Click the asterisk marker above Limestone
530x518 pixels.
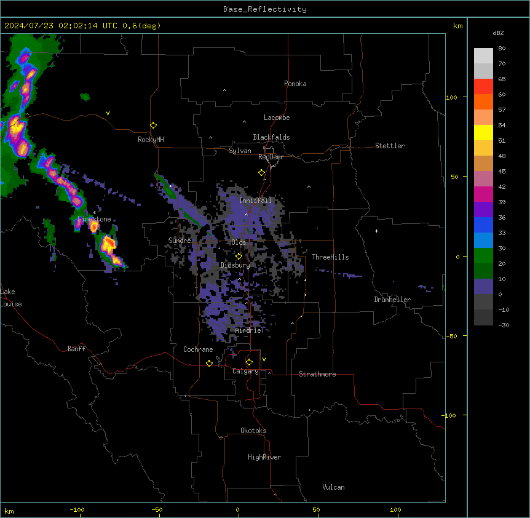pos(94,213)
